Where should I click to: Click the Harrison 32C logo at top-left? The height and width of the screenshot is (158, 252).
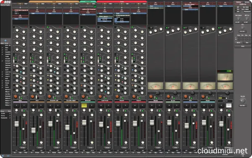(5, 2)
